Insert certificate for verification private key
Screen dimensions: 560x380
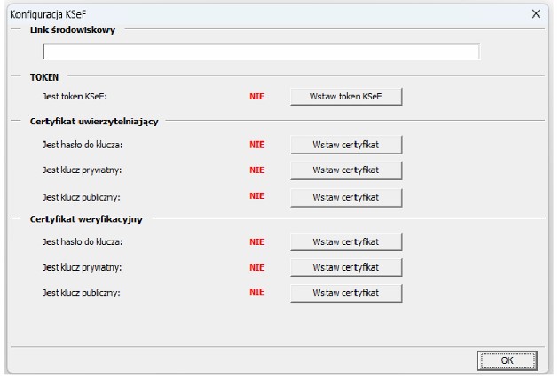coord(346,267)
